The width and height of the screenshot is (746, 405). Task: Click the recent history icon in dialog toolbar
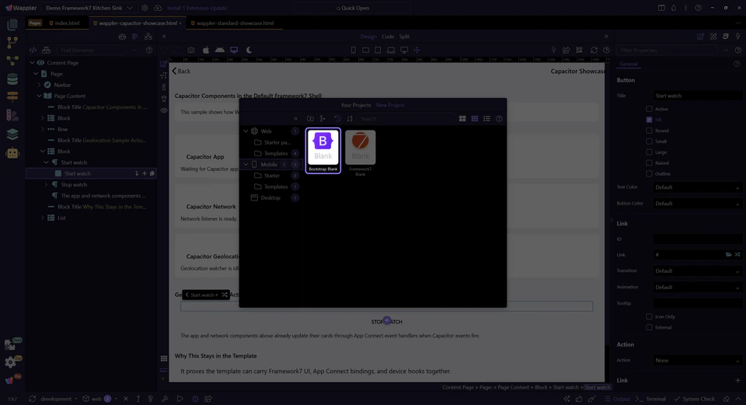337,118
